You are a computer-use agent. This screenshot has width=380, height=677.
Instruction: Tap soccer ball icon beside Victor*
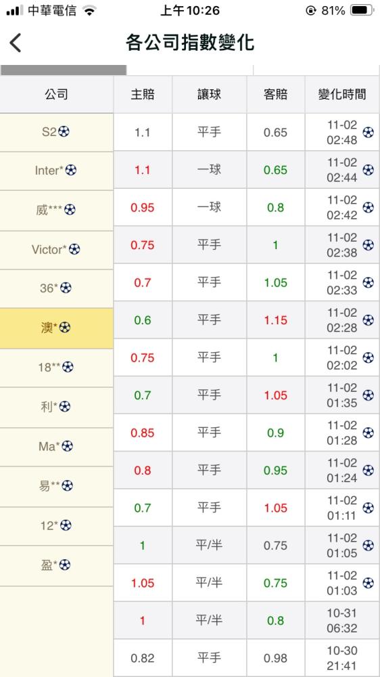coord(74,249)
